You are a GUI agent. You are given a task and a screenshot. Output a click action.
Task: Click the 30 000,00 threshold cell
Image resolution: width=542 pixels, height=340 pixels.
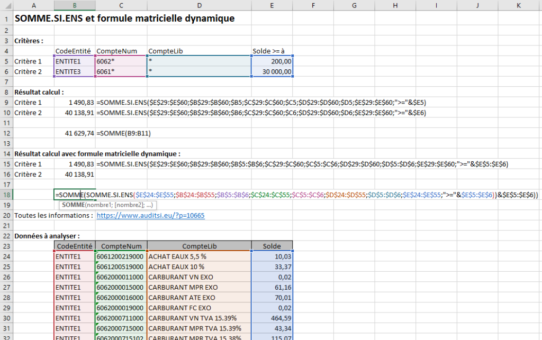point(272,71)
